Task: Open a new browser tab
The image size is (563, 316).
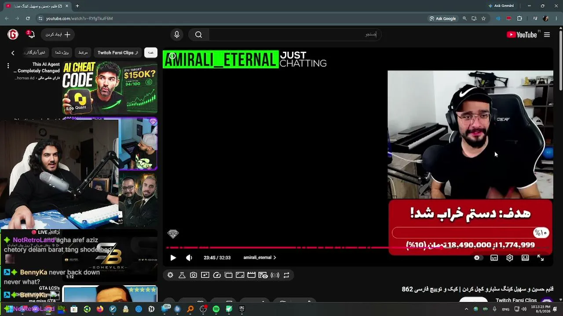Action: tap(77, 6)
